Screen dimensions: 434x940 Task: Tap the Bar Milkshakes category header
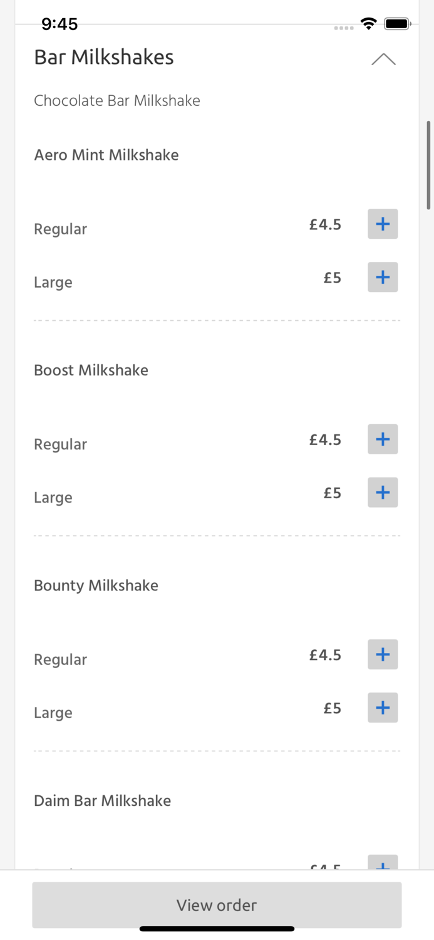(104, 57)
